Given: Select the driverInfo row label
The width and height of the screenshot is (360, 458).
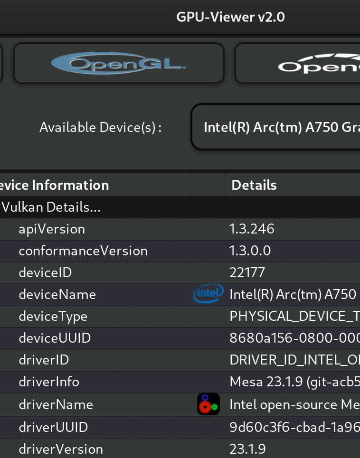Looking at the screenshot, I should click(49, 382).
